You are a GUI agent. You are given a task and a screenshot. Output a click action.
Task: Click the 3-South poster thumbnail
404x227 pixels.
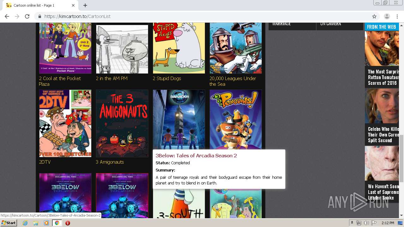pos(179,203)
